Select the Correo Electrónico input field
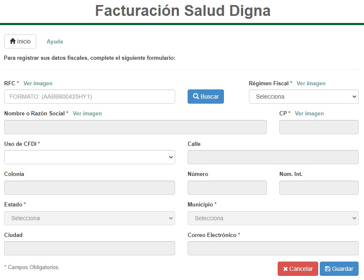This screenshot has height=280, width=364. coord(273,249)
